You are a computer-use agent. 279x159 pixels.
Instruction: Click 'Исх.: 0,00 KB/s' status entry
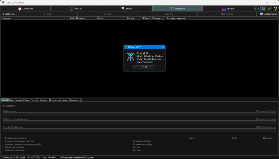[49, 157]
